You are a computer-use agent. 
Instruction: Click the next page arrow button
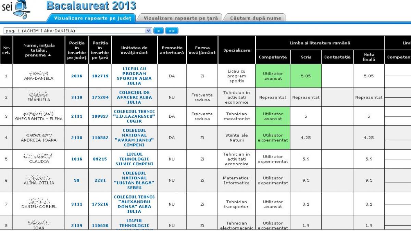159,30
